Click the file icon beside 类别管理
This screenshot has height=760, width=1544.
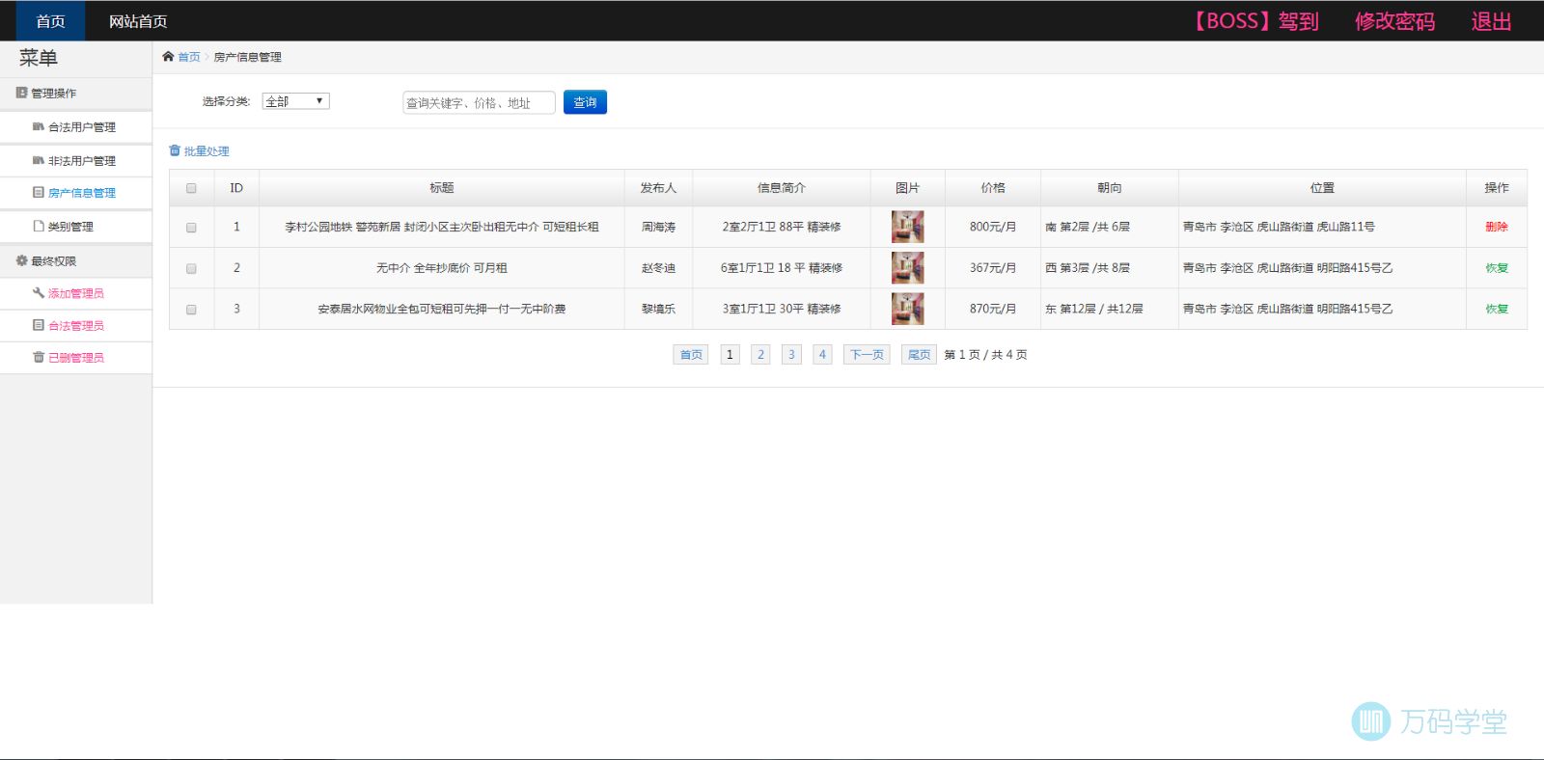point(39,226)
